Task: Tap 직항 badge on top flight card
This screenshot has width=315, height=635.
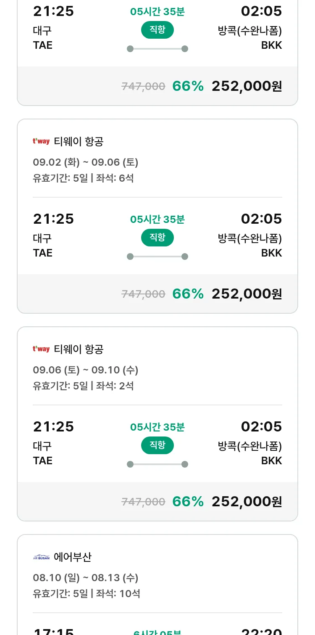Action: click(x=157, y=30)
